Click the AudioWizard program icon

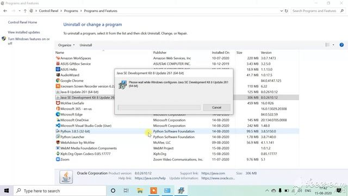pos(58,75)
